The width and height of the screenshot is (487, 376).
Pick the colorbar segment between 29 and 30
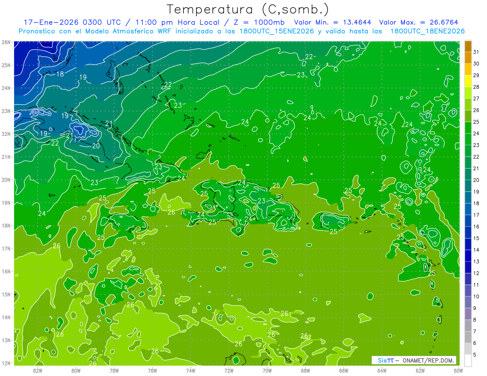pyautogui.click(x=468, y=69)
